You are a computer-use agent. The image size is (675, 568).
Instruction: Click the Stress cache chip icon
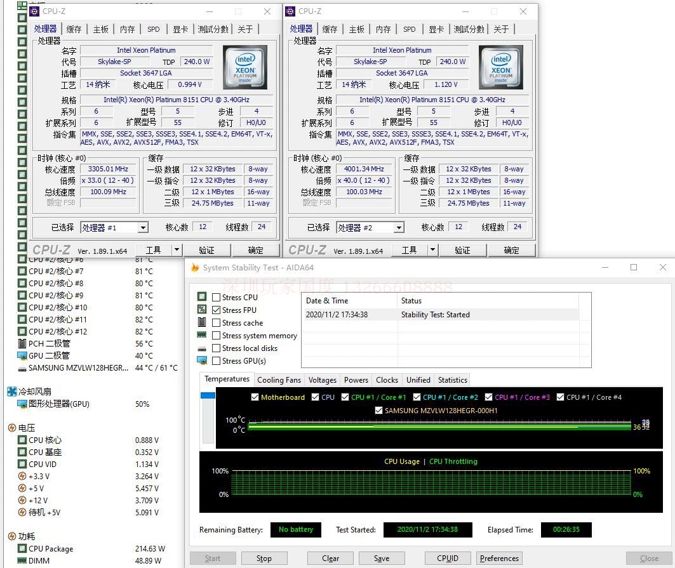click(202, 322)
